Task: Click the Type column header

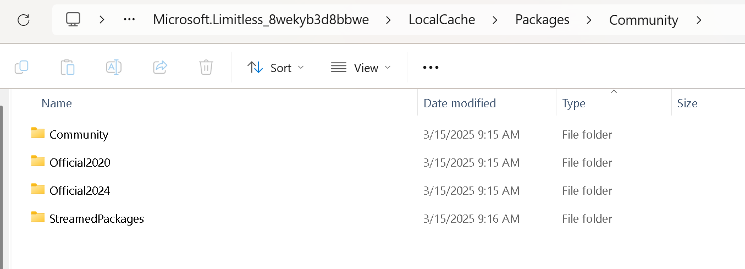Action: (573, 103)
